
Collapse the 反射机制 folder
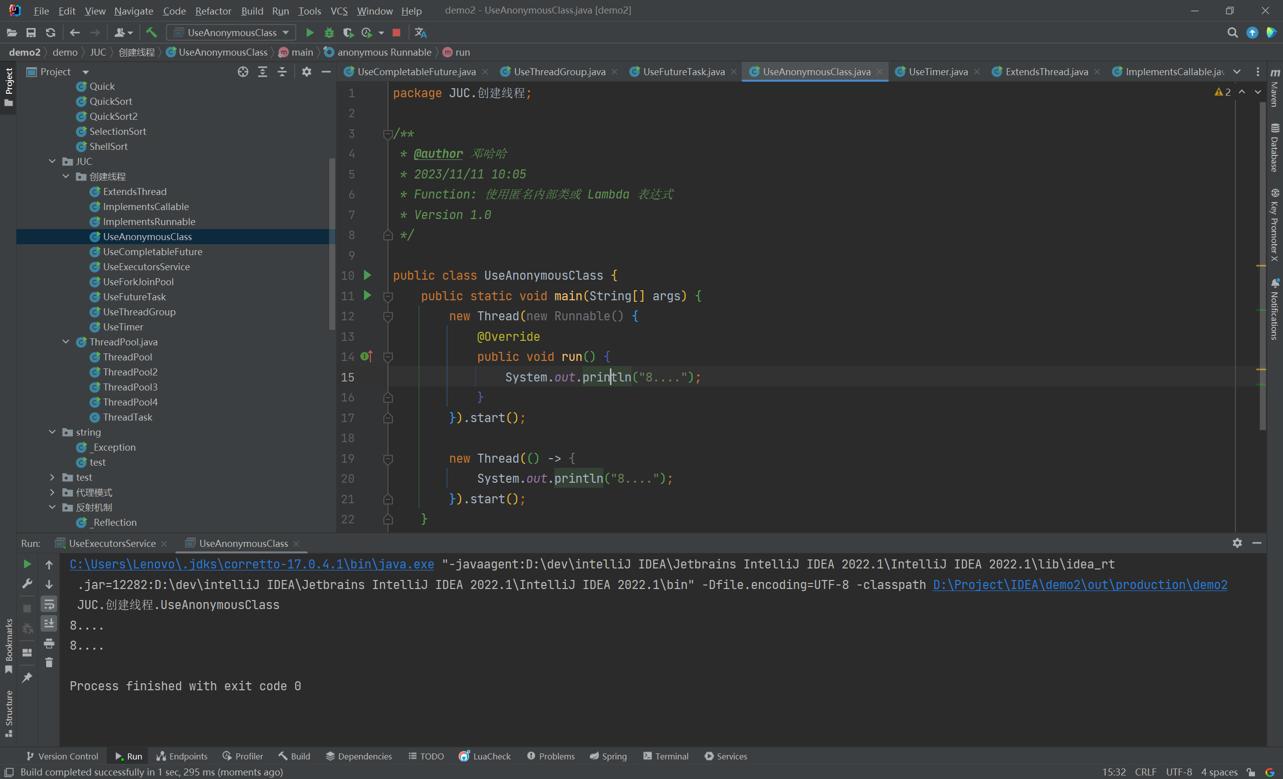[x=52, y=507]
